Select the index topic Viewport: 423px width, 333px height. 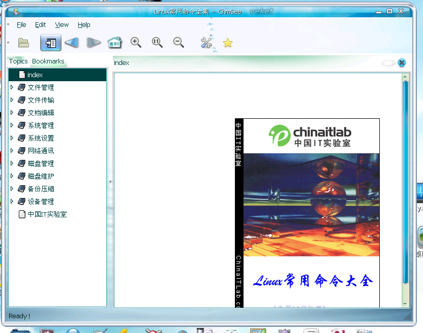pos(57,75)
